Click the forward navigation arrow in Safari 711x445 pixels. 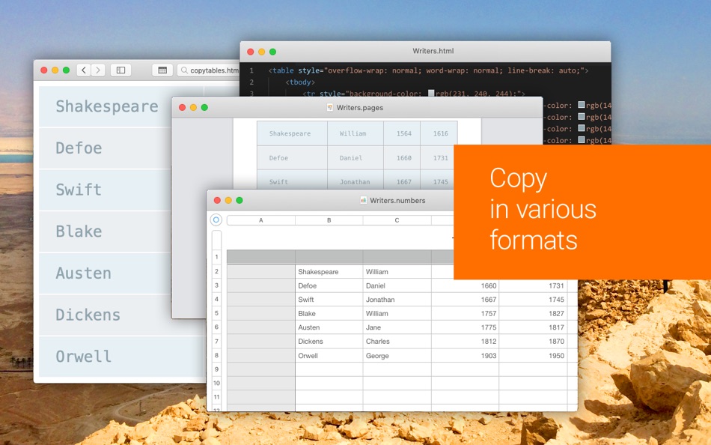(x=97, y=70)
